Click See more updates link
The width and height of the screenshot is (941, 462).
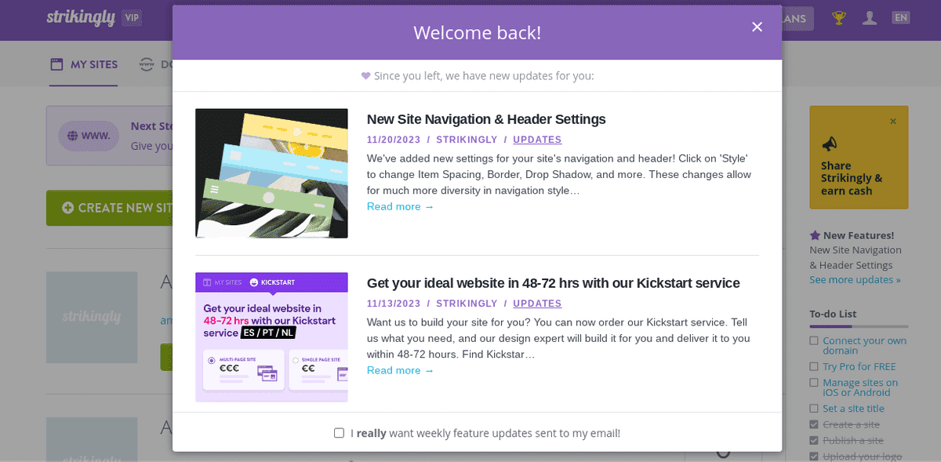click(855, 280)
